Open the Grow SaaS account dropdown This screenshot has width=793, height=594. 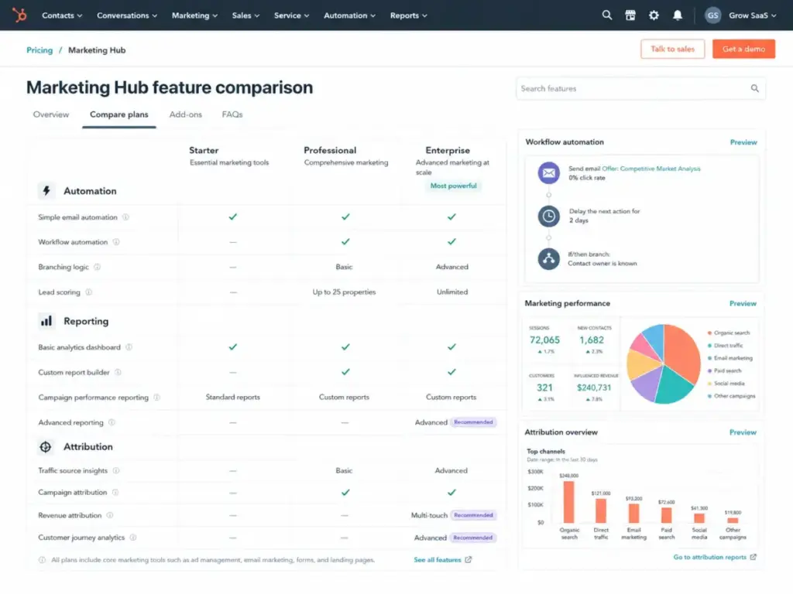(x=752, y=15)
